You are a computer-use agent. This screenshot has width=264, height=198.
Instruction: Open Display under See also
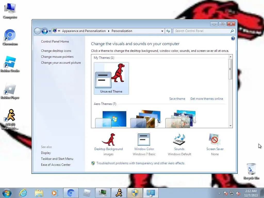pyautogui.click(x=46, y=153)
